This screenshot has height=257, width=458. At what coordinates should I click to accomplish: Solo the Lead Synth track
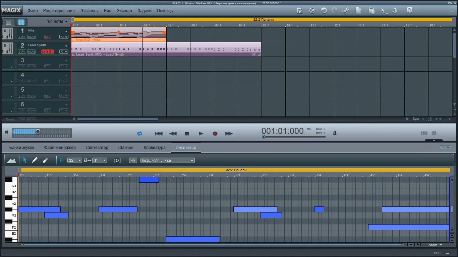[x=22, y=52]
